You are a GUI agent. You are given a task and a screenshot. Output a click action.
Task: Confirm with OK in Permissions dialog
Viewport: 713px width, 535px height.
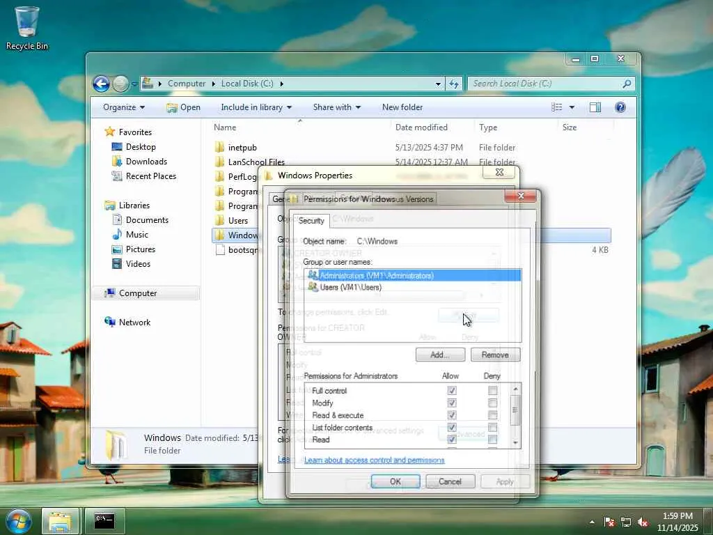point(395,481)
